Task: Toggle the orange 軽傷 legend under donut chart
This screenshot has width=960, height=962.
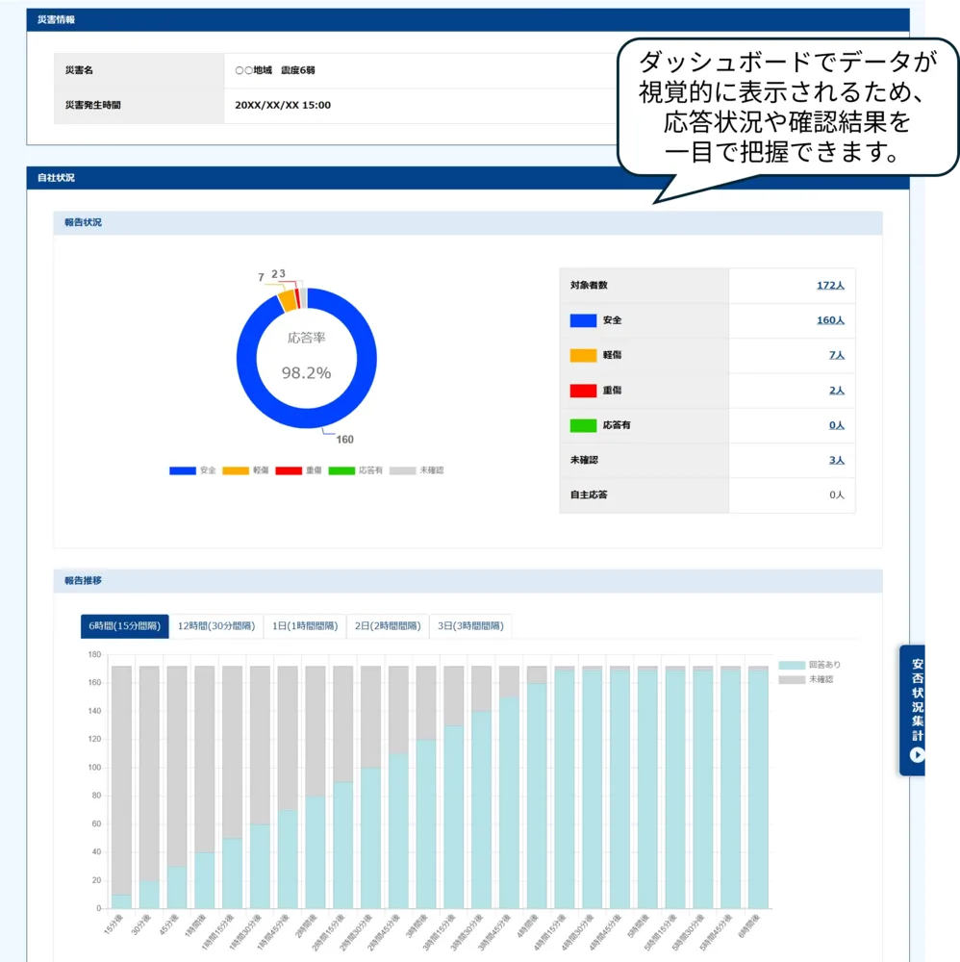Action: click(x=246, y=470)
